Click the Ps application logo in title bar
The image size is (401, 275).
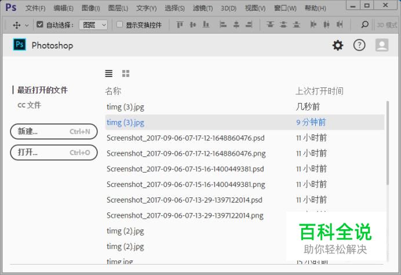coord(11,8)
